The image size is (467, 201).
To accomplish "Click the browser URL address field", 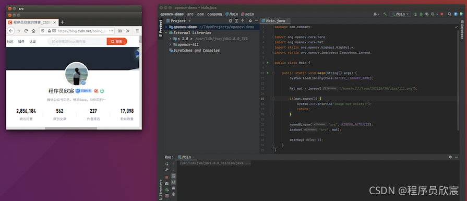I will (x=77, y=31).
